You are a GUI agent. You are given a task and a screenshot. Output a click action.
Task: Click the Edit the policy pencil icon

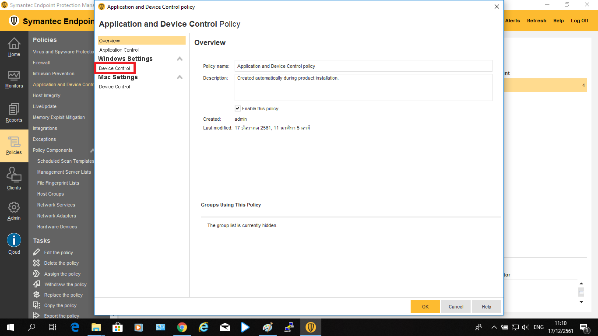point(36,252)
